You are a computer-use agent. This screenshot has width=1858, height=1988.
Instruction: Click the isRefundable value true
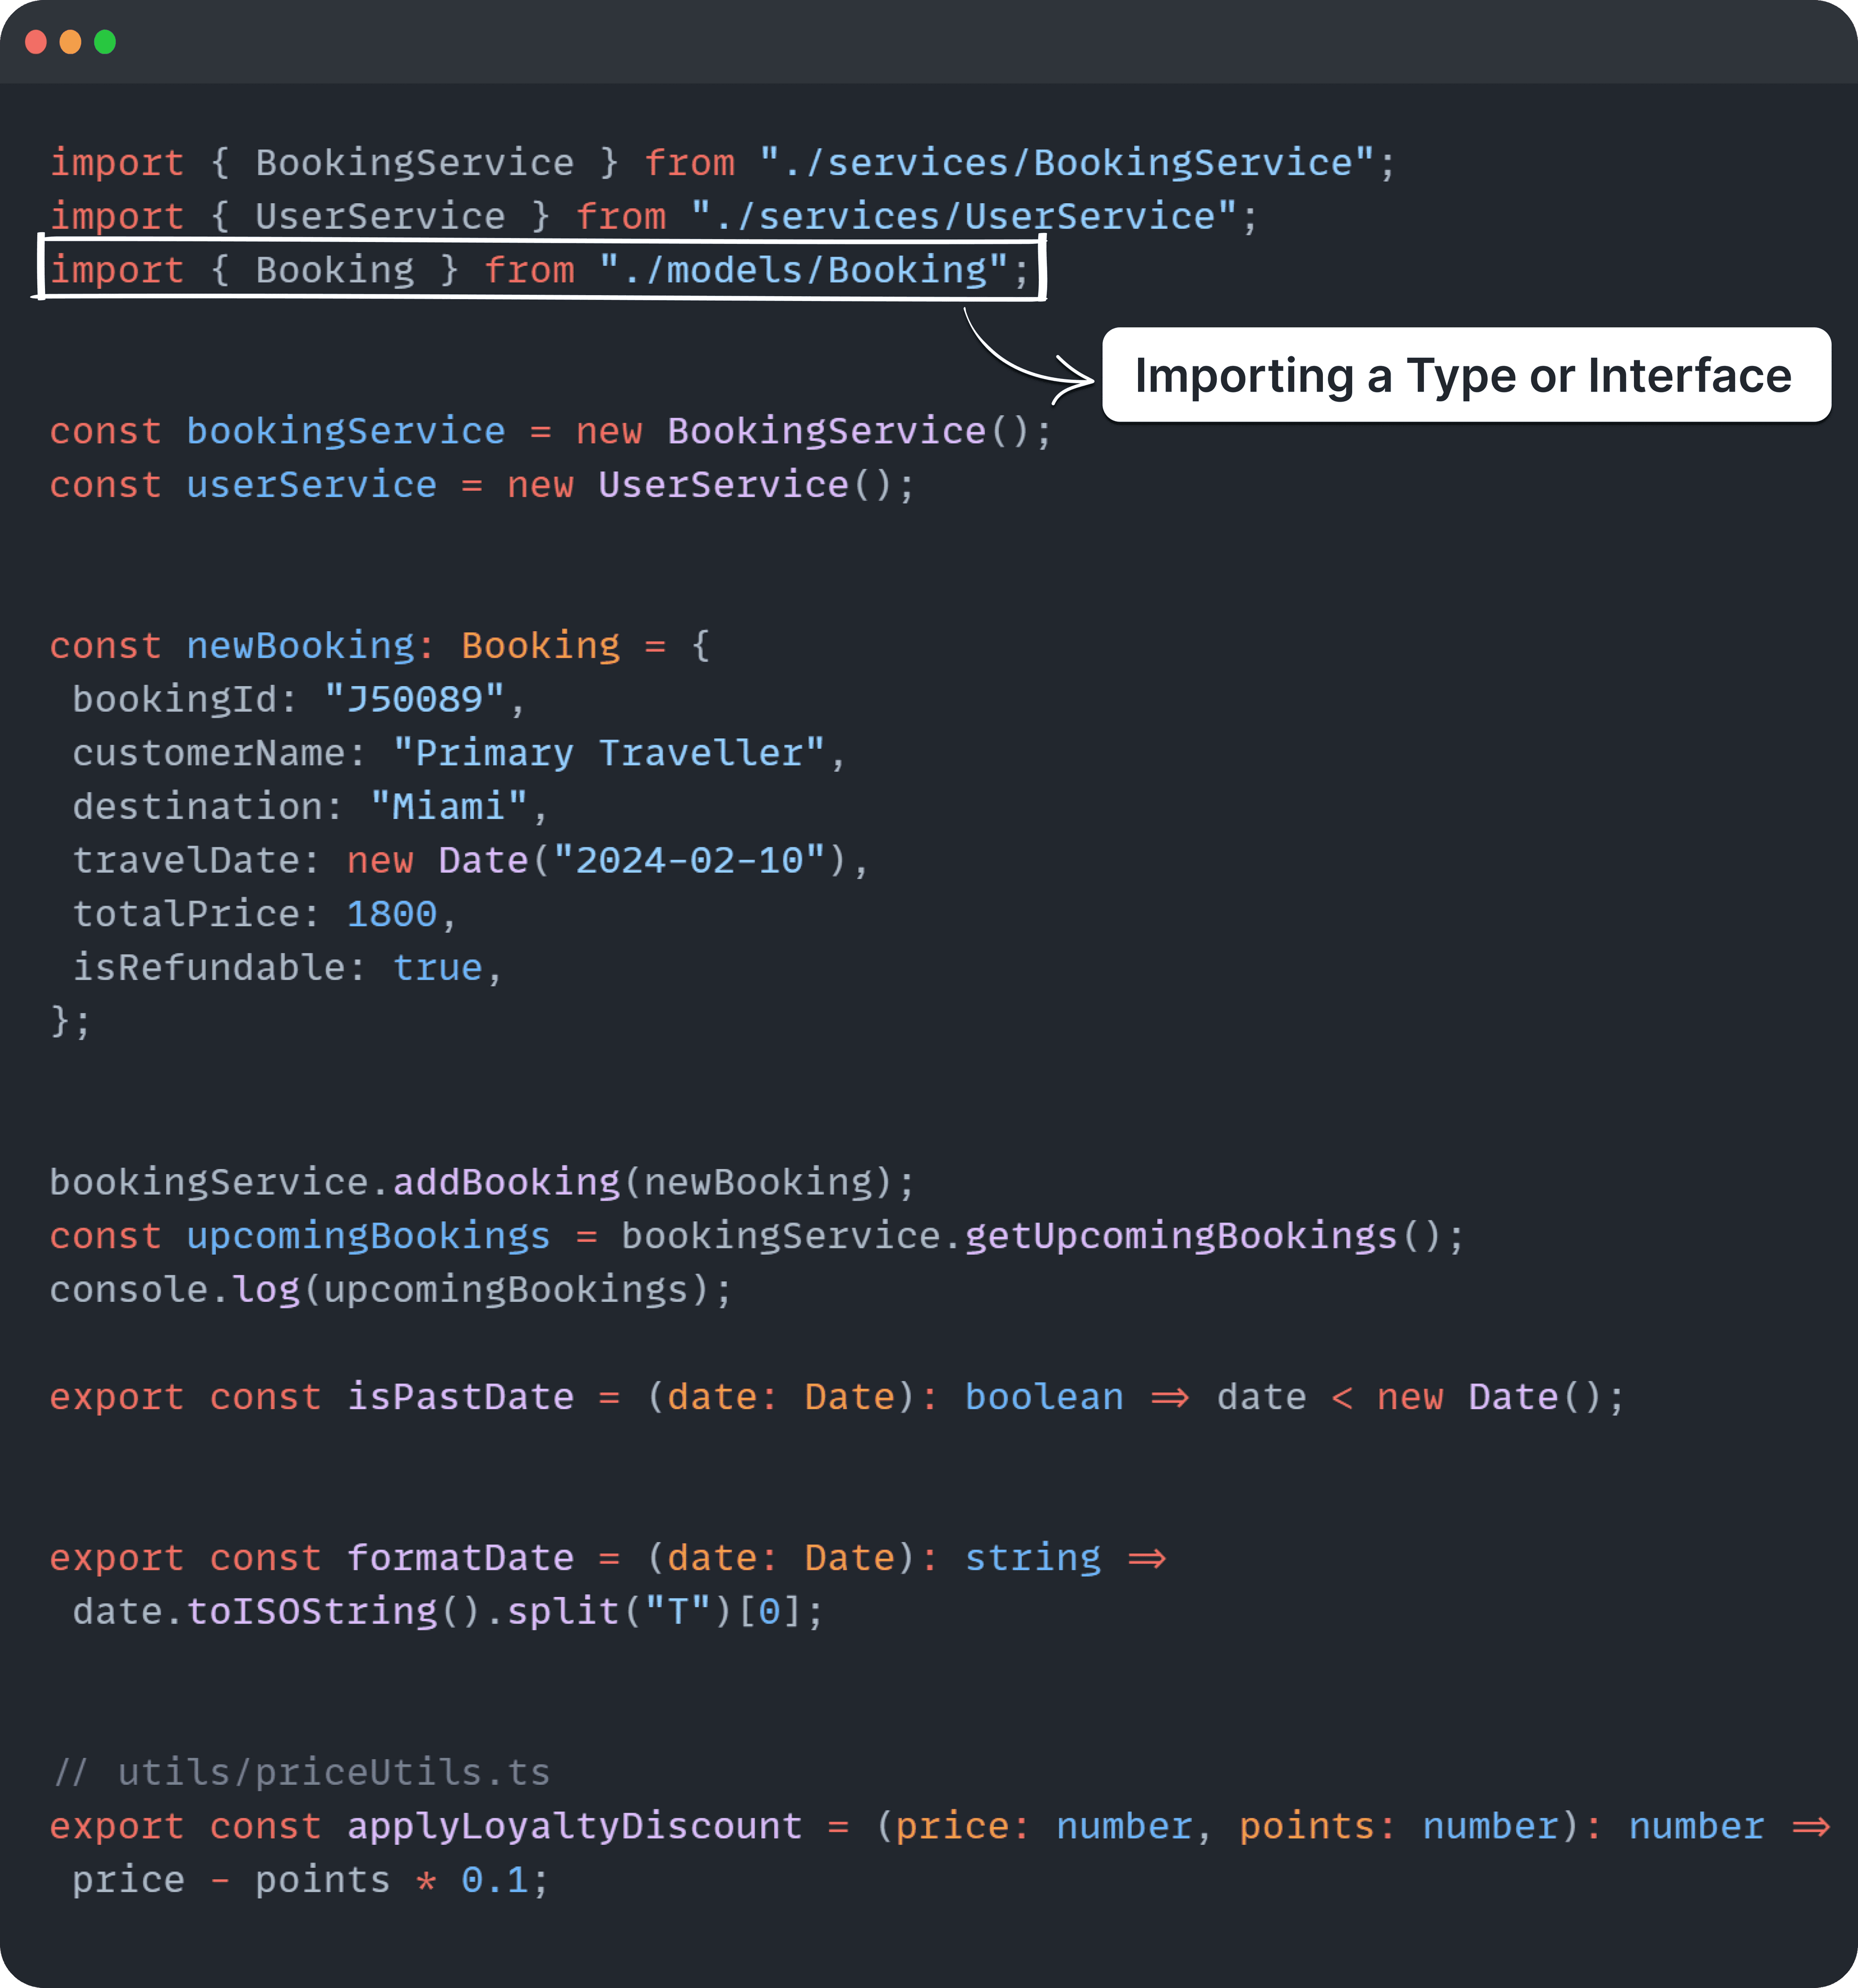point(438,968)
